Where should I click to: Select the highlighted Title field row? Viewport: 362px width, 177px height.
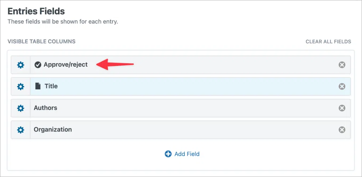pos(181,87)
